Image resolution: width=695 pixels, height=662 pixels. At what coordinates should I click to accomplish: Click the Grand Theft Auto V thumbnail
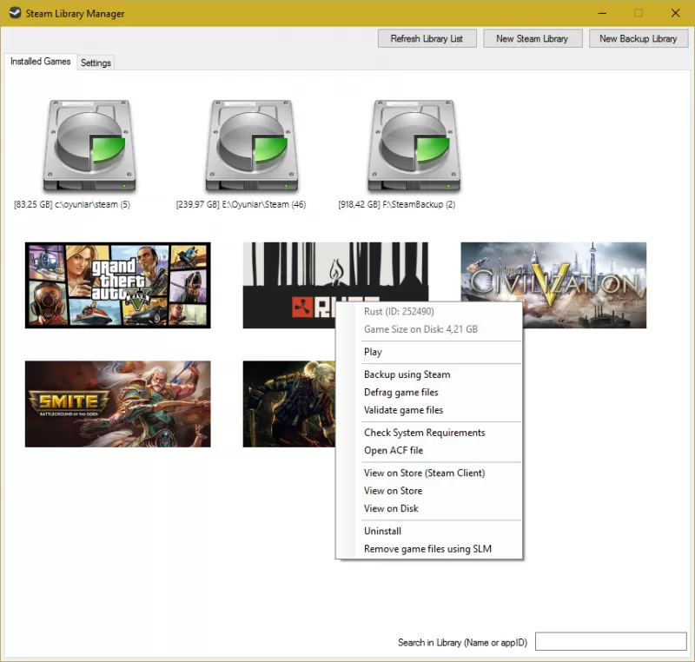click(117, 285)
